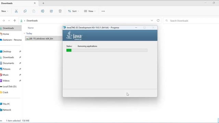Screen dimensions: 219x123
Task: Click the Removing applications status text
Action: (x=88, y=46)
